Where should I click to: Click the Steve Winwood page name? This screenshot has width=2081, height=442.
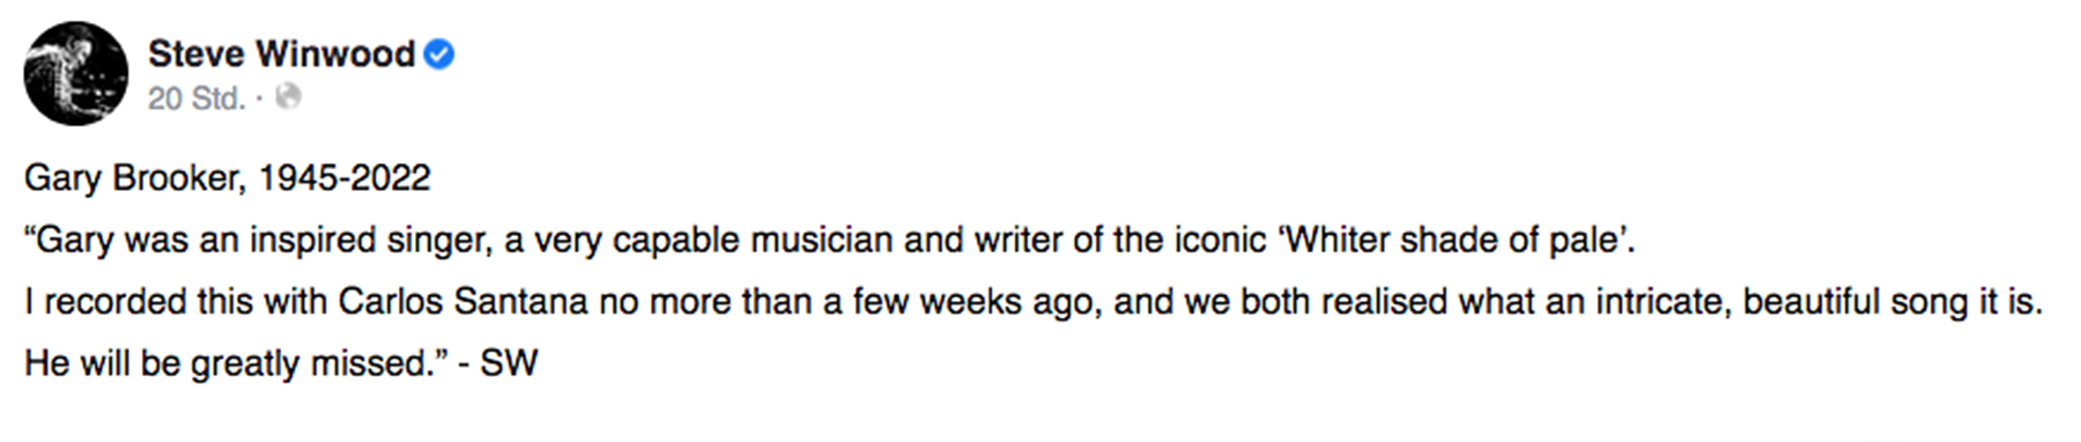pyautogui.click(x=281, y=55)
